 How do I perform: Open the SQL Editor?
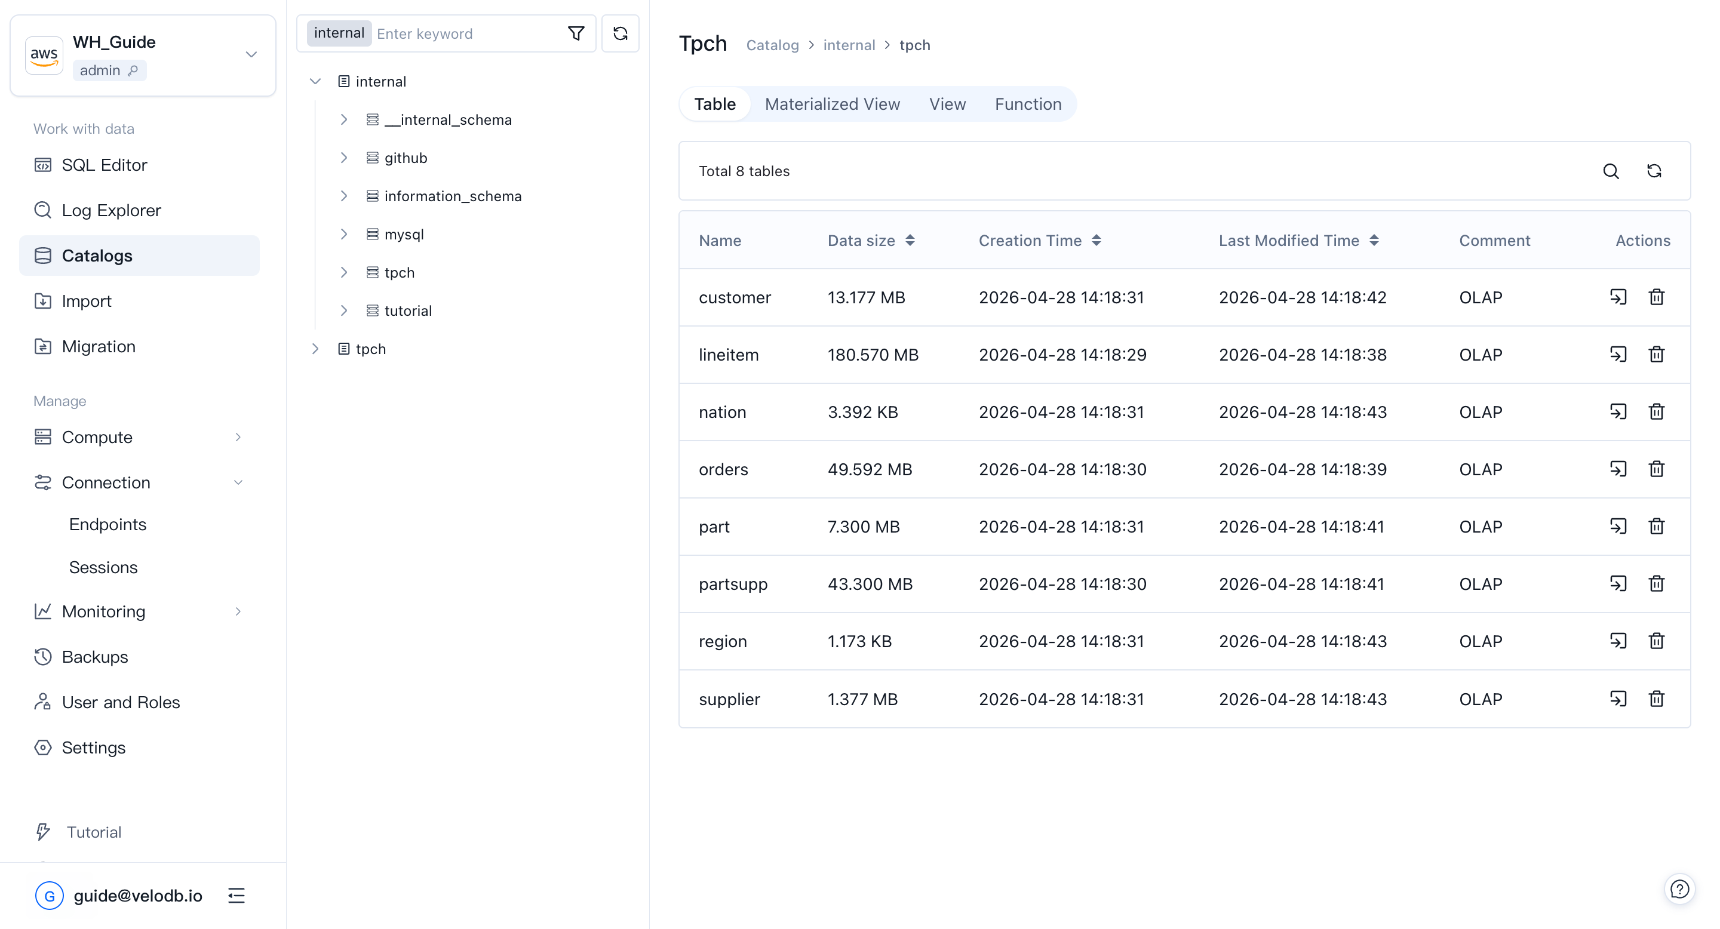click(x=104, y=164)
